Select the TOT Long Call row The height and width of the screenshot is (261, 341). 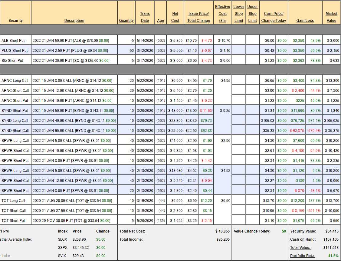[13, 200]
